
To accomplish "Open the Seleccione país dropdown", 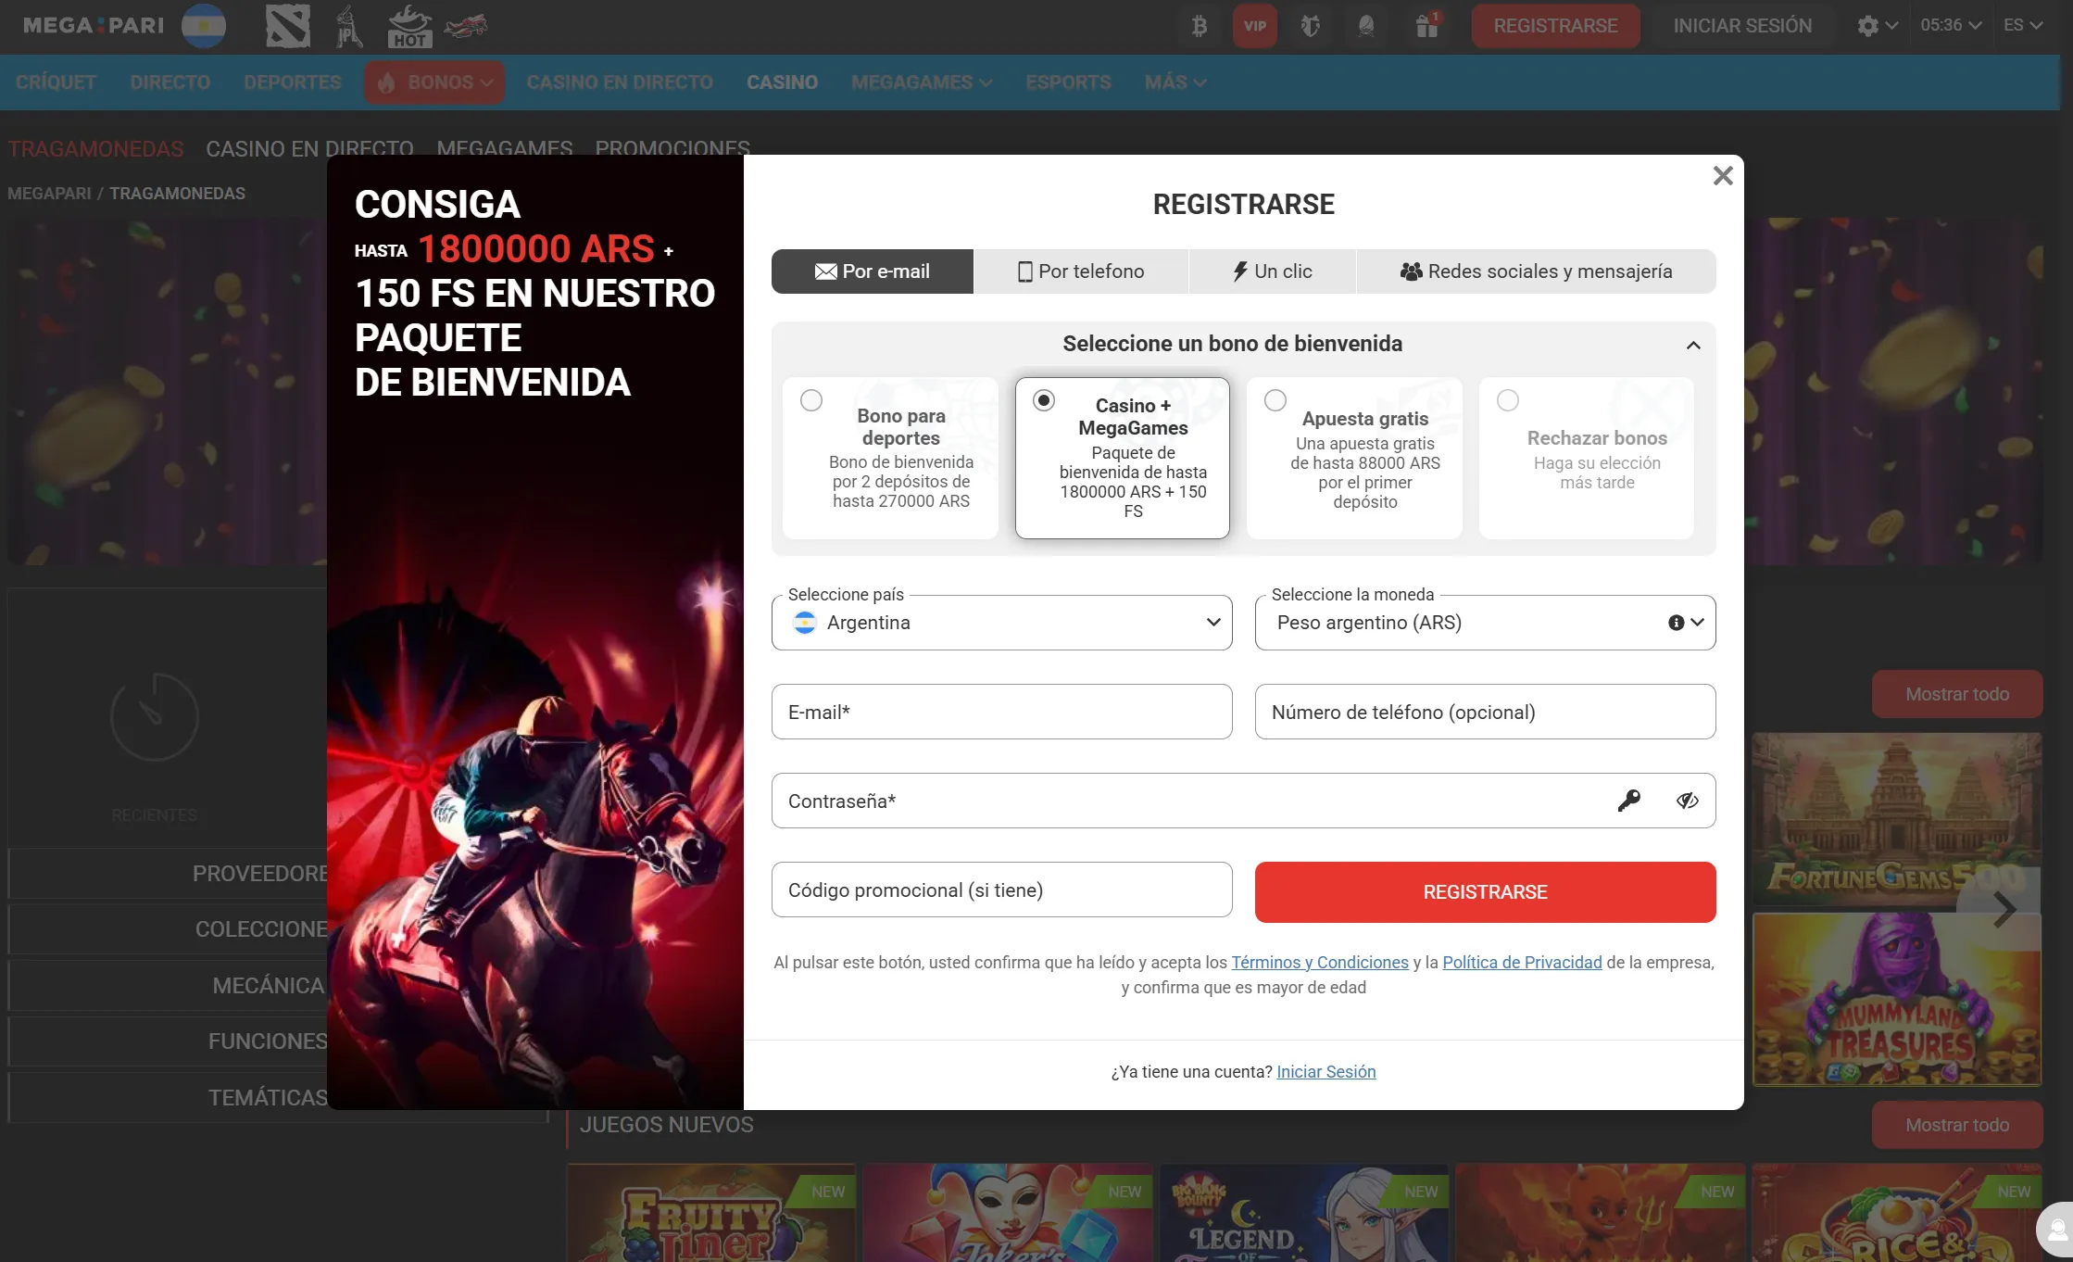I will point(1001,623).
